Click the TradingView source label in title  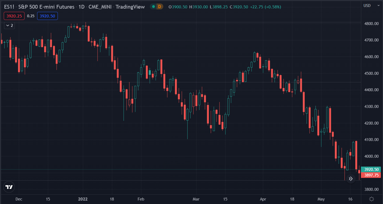tap(130, 7)
